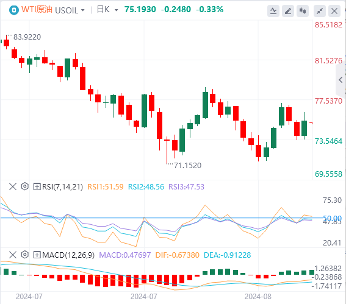
Task: Click the MACD(12,26,9) indicator label
Action: pyautogui.click(x=68, y=255)
